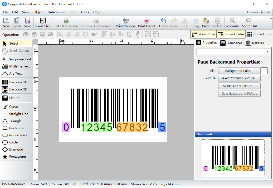Viewport: 273px width, 188px height.
Task: Click the "Forever License" text
Action: [259, 12]
